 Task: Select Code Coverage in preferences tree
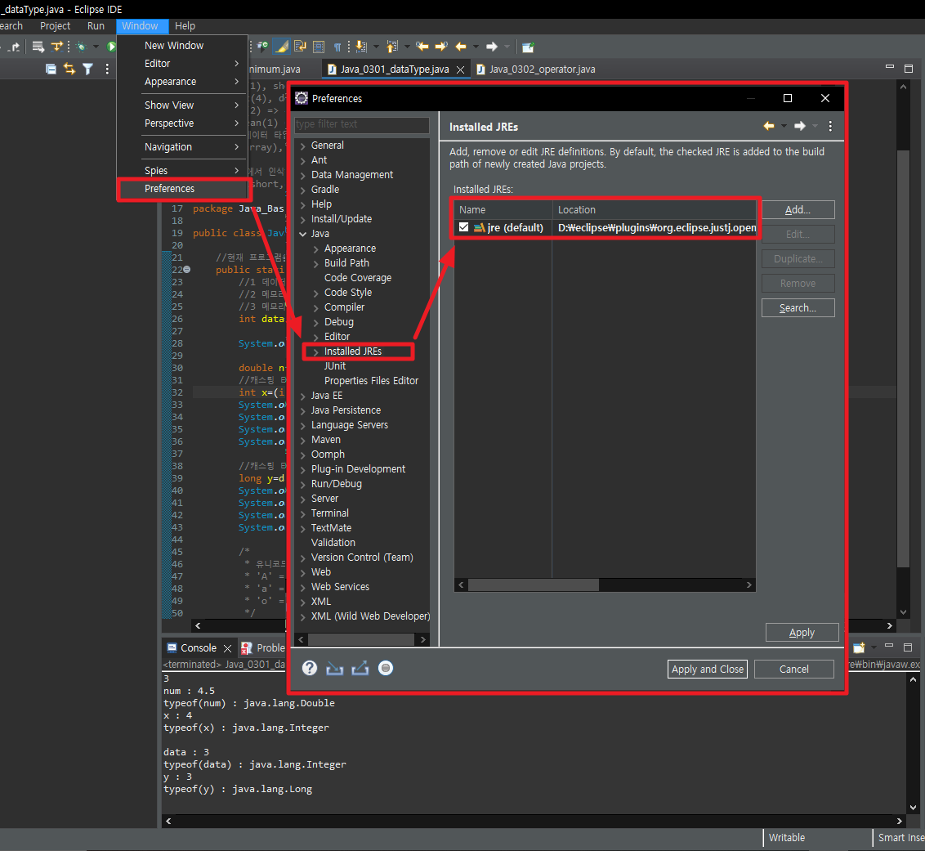pos(357,278)
